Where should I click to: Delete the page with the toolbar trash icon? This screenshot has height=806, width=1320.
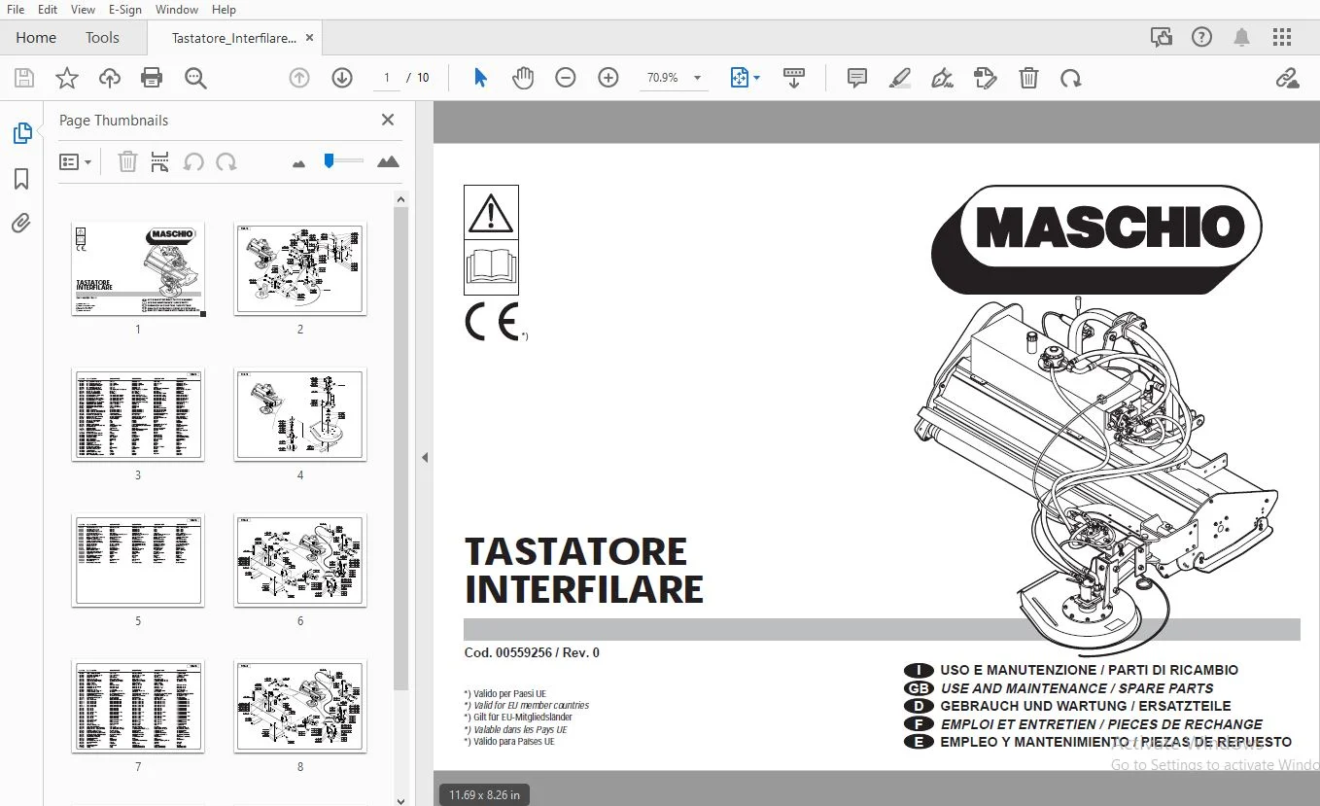[x=1028, y=78]
